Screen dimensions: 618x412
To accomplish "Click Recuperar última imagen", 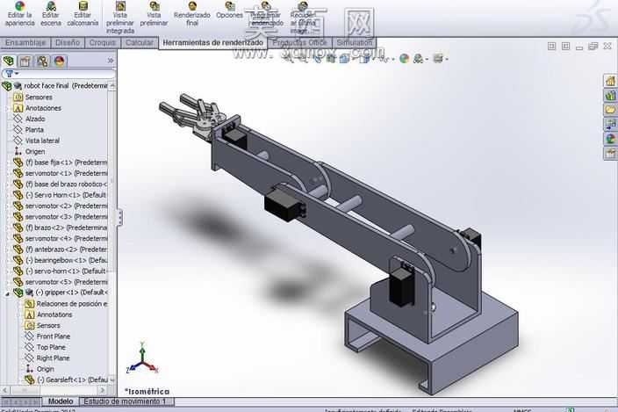I will coord(303,18).
